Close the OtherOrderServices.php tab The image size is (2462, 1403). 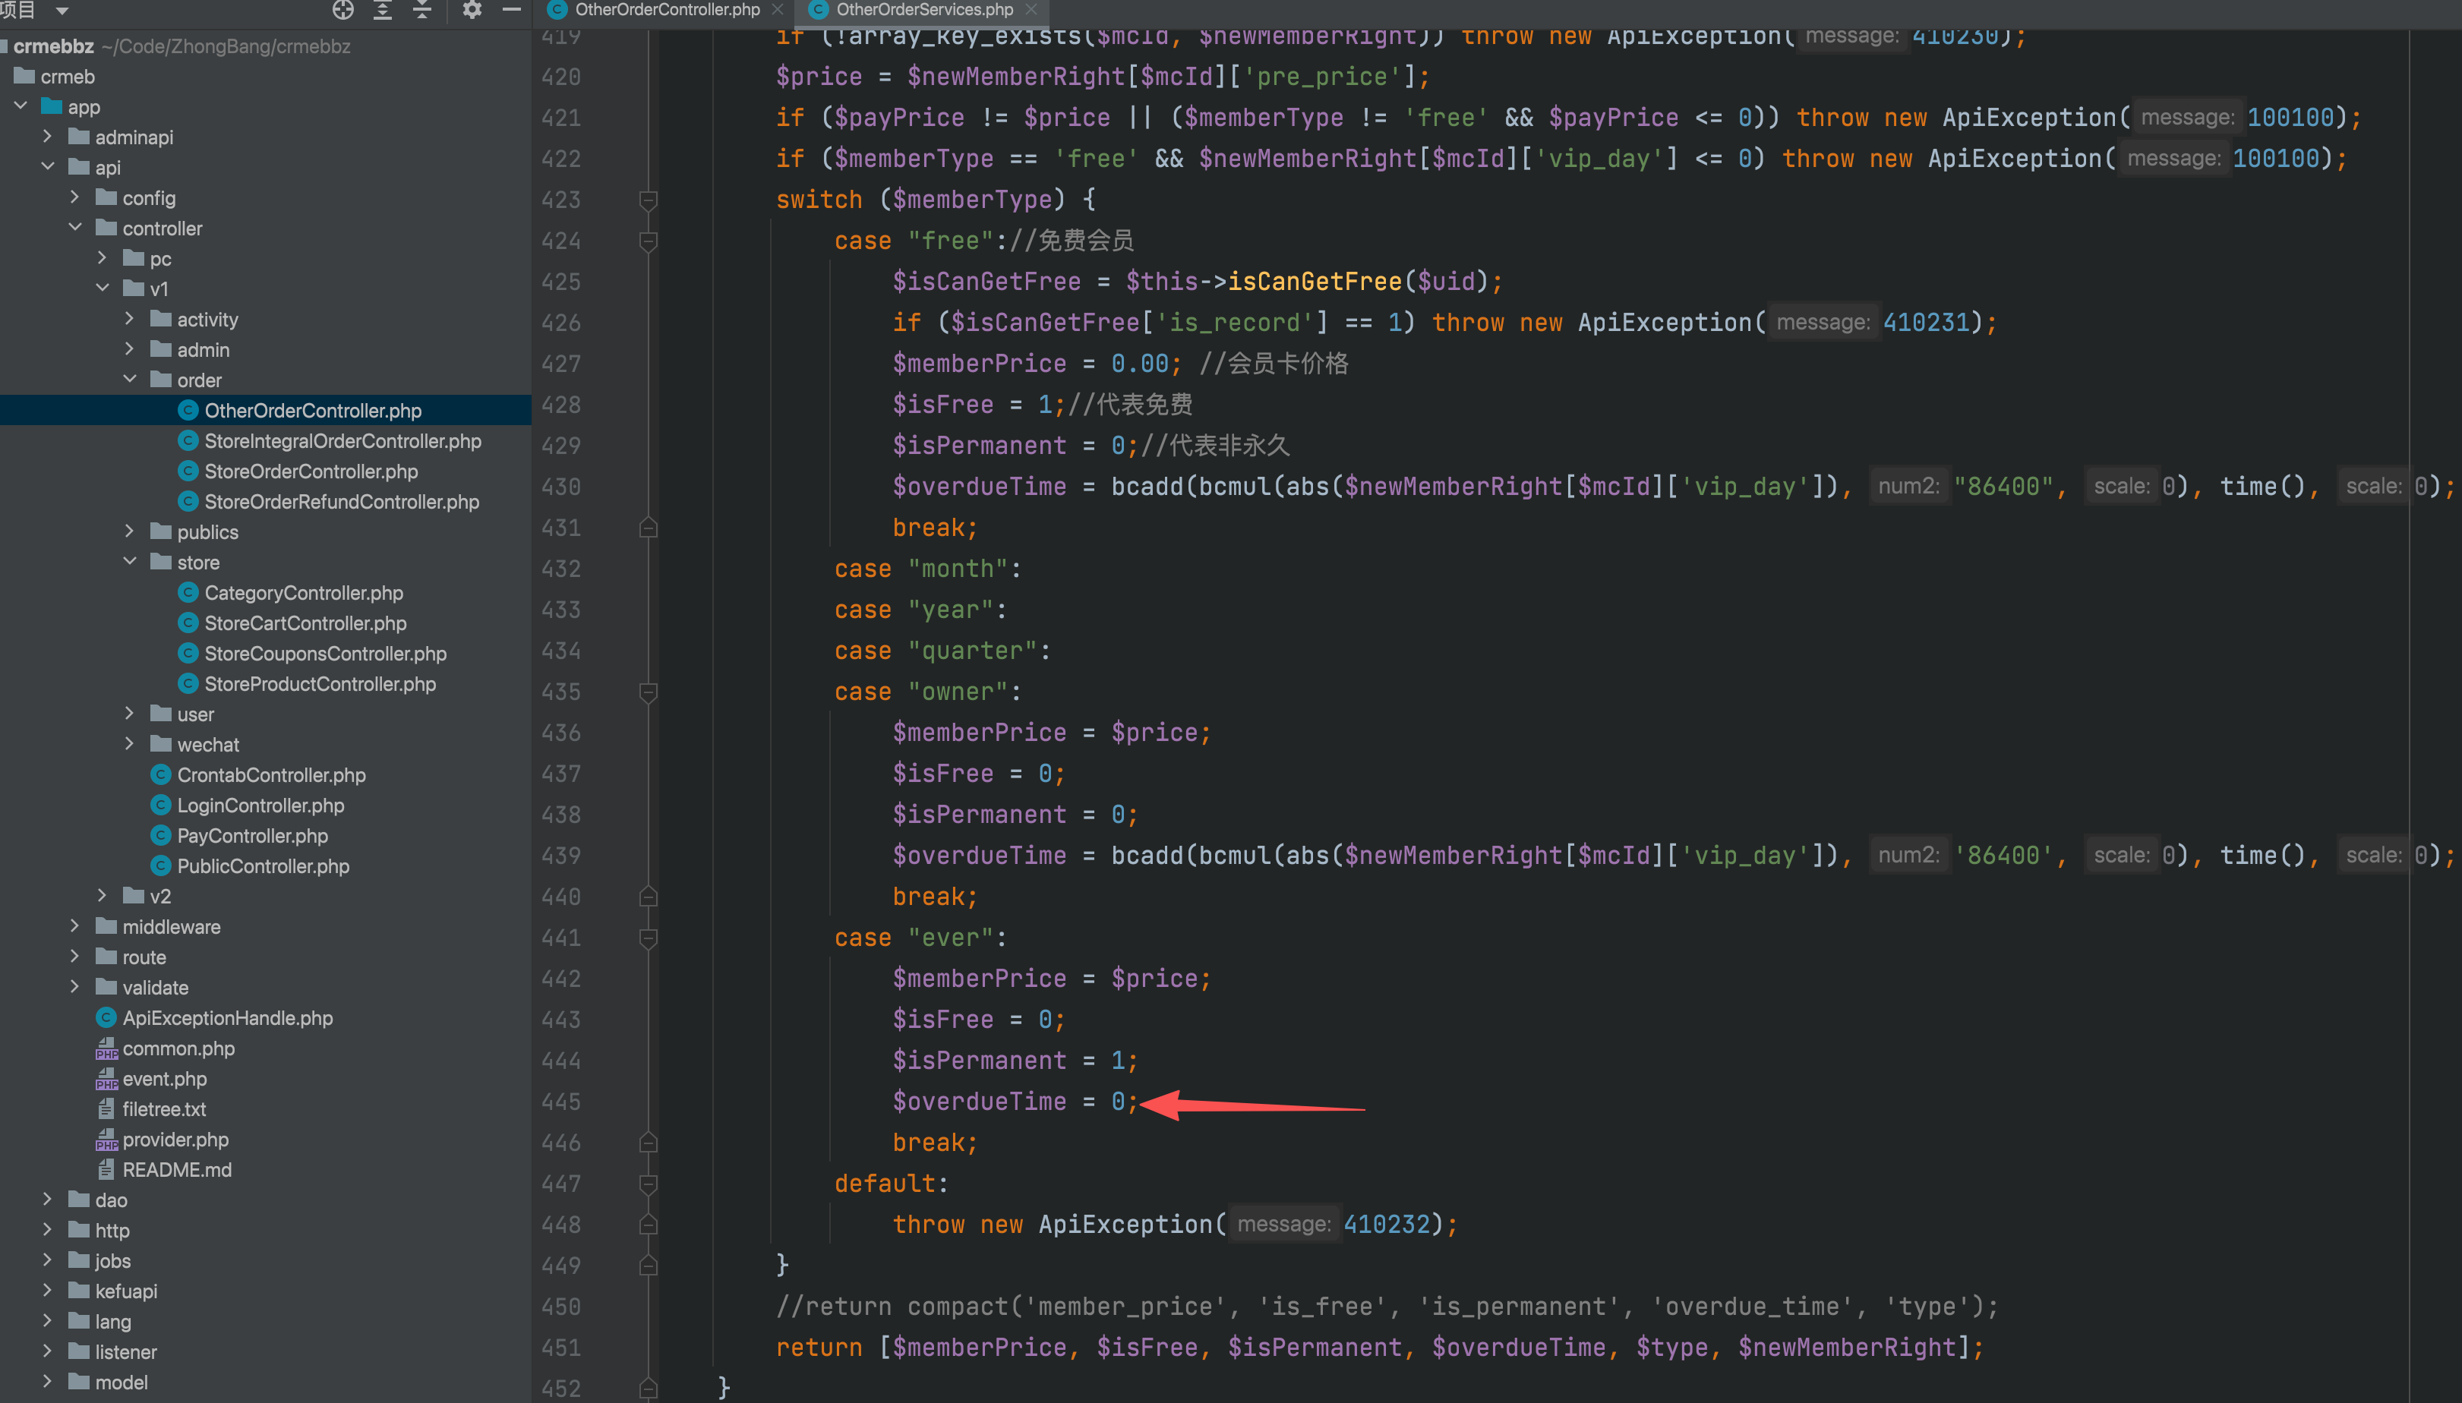pos(1031,10)
